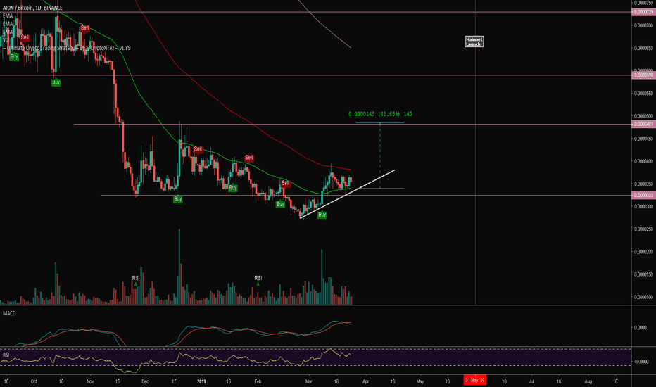Click the 0.0000729 price level label
656x387 pixels.
(643, 12)
